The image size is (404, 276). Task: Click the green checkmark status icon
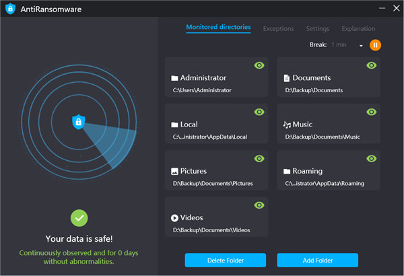[x=79, y=218]
